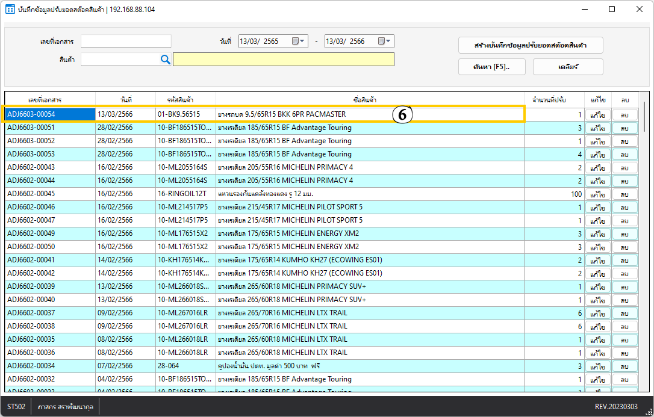Click the เลขที่เอกสาร input field
This screenshot has height=417, width=654.
click(126, 42)
